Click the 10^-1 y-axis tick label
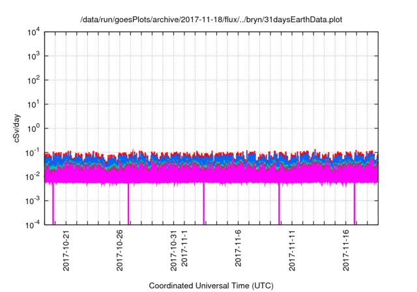The height and width of the screenshot is (292, 417). (x=33, y=153)
